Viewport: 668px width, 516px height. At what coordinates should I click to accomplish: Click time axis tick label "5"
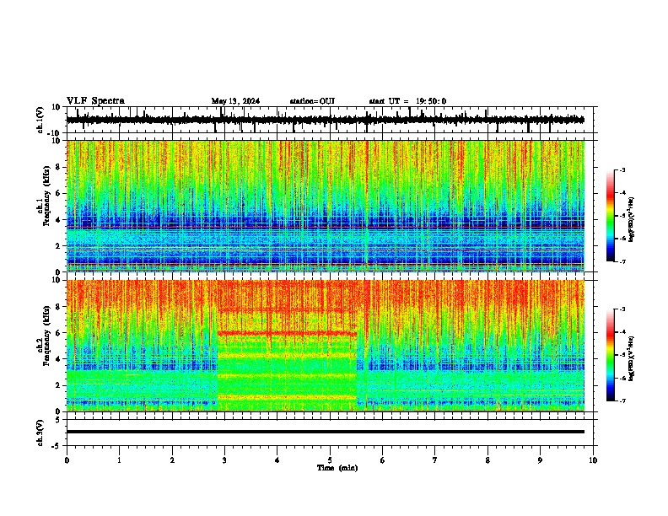330,460
